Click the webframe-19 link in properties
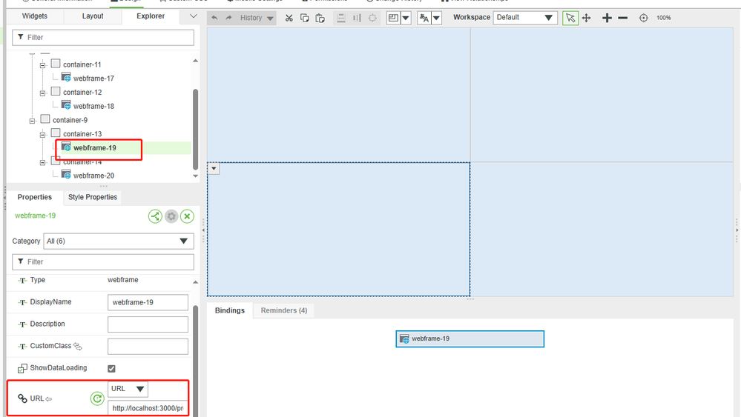The height and width of the screenshot is (417, 741). pyautogui.click(x=35, y=216)
